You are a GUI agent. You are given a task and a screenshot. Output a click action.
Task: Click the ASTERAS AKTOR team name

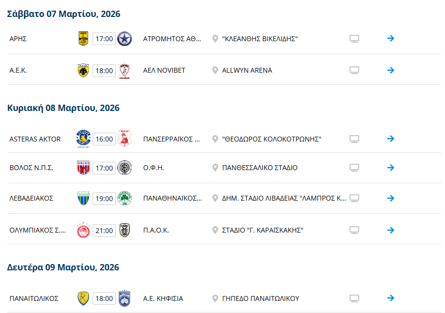[35, 139]
